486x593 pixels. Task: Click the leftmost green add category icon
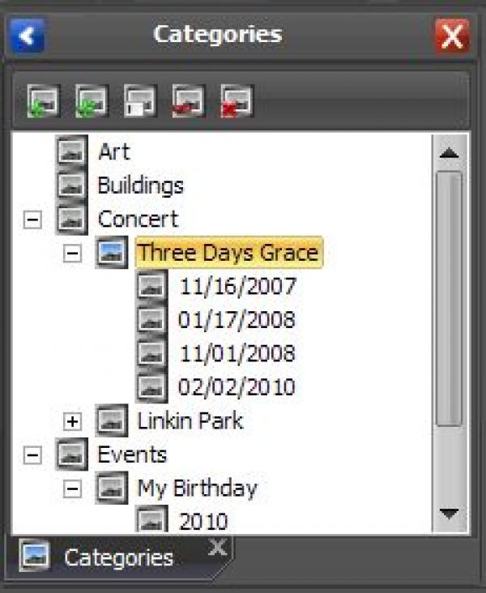(x=43, y=102)
